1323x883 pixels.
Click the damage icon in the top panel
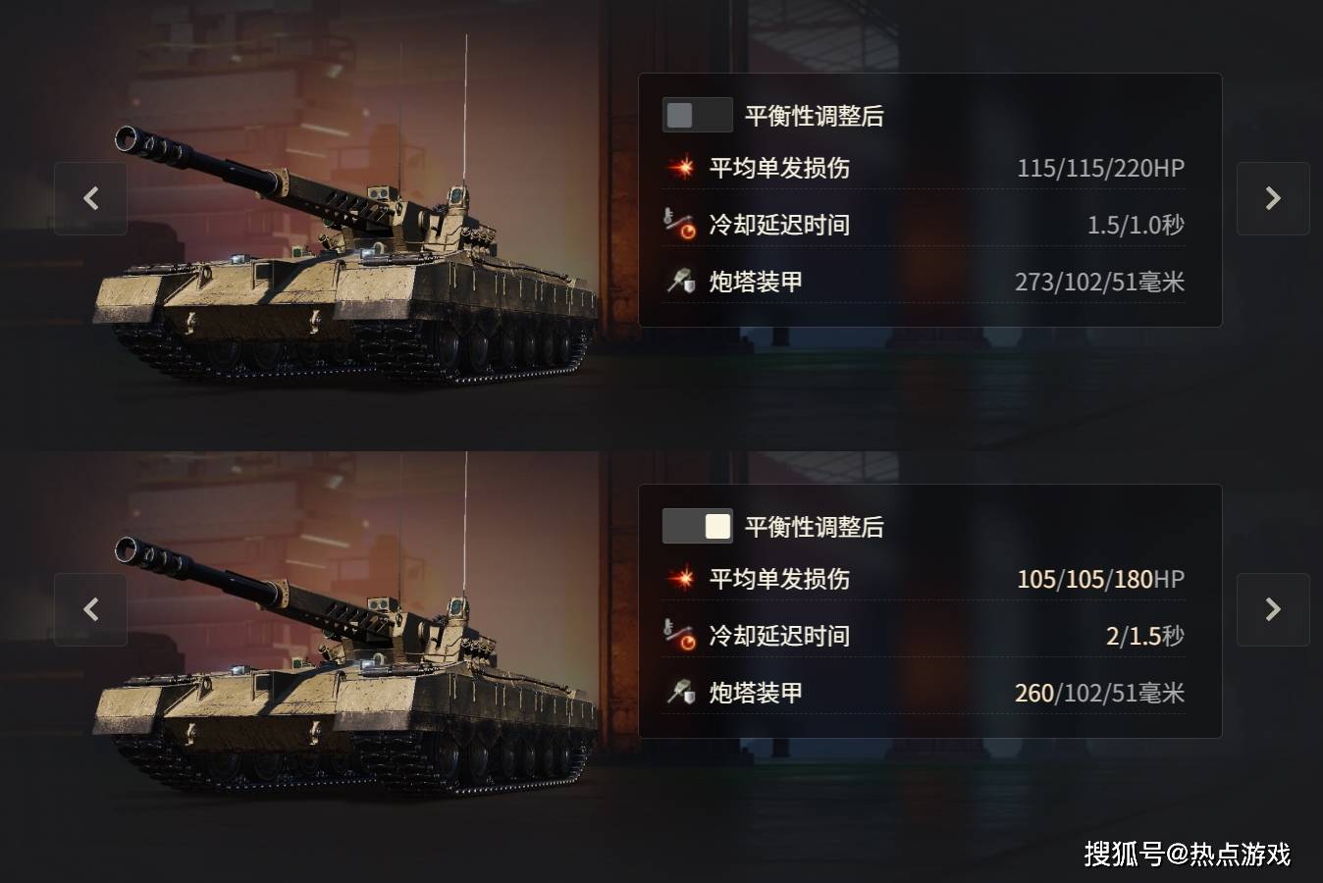[680, 168]
